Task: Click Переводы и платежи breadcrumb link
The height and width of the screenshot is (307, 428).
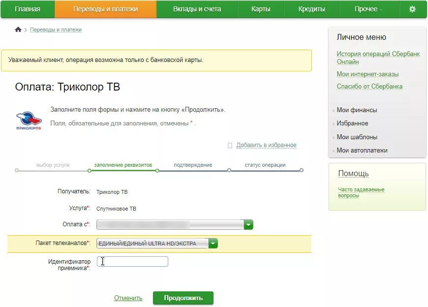Action: pyautogui.click(x=56, y=30)
